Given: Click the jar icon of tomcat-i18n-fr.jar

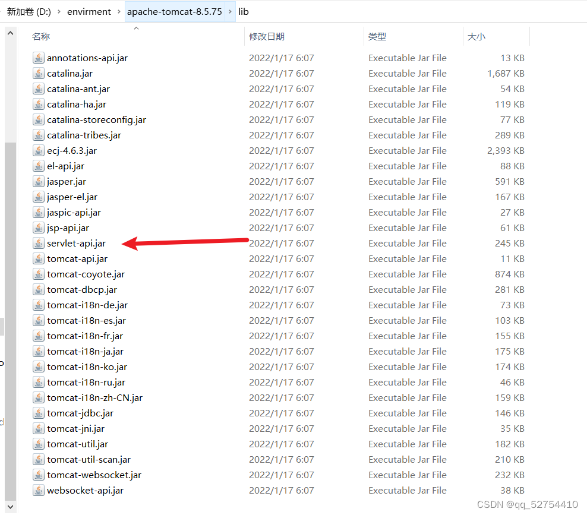Looking at the screenshot, I should tap(38, 336).
